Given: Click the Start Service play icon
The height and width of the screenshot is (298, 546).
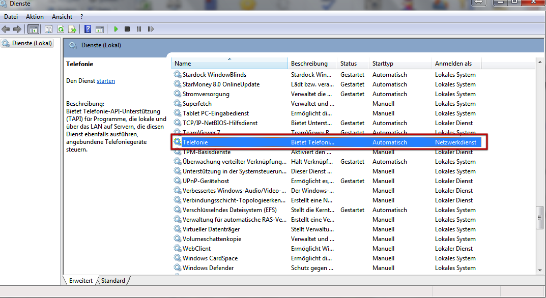Looking at the screenshot, I should pos(116,29).
